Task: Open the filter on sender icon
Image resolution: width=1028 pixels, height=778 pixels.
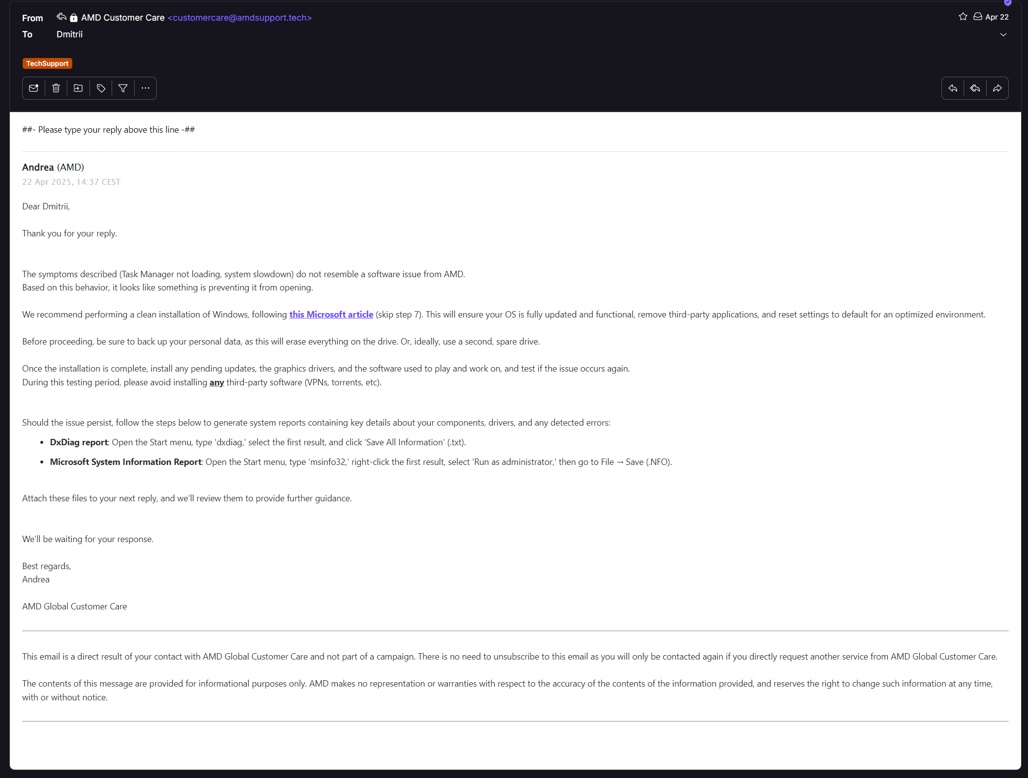Action: [x=123, y=88]
